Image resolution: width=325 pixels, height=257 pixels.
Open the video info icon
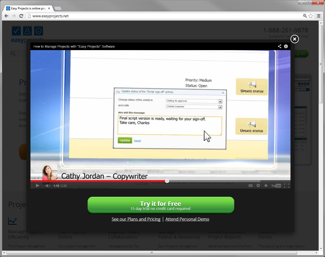coord(286,46)
